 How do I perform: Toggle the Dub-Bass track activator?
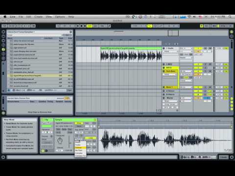coord(198,71)
